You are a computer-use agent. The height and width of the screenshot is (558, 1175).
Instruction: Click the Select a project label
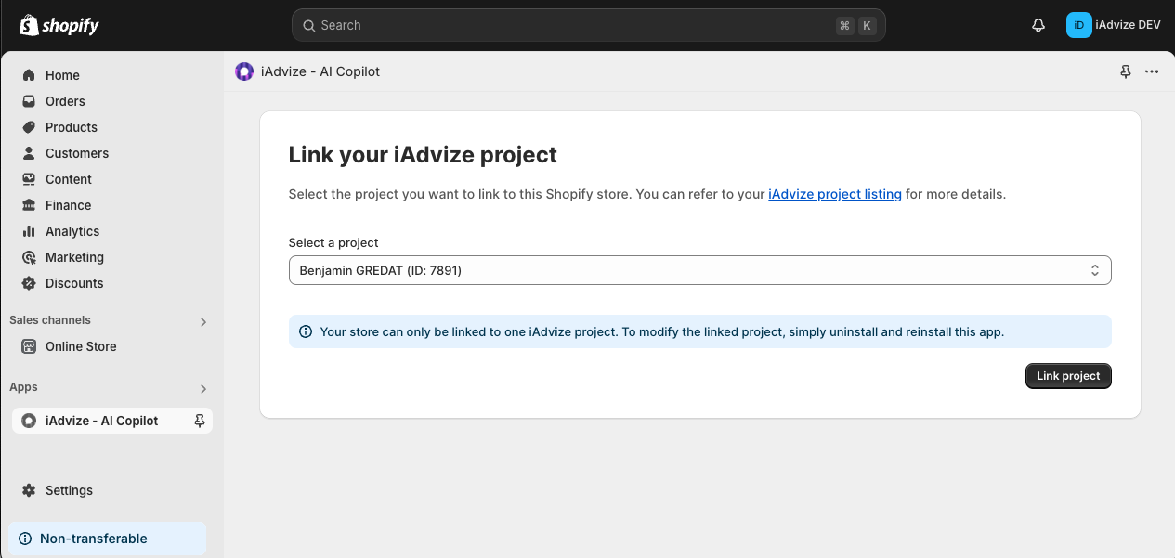pos(333,242)
